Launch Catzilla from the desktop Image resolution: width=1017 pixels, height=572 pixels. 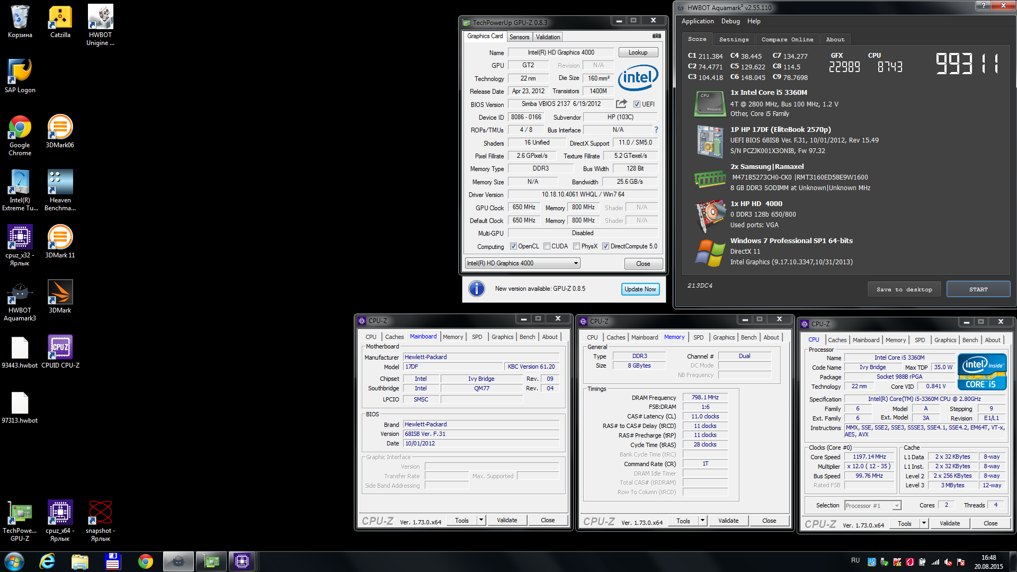(x=60, y=21)
